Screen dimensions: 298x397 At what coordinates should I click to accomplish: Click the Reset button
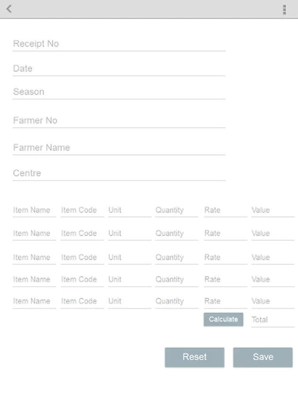pos(194,357)
